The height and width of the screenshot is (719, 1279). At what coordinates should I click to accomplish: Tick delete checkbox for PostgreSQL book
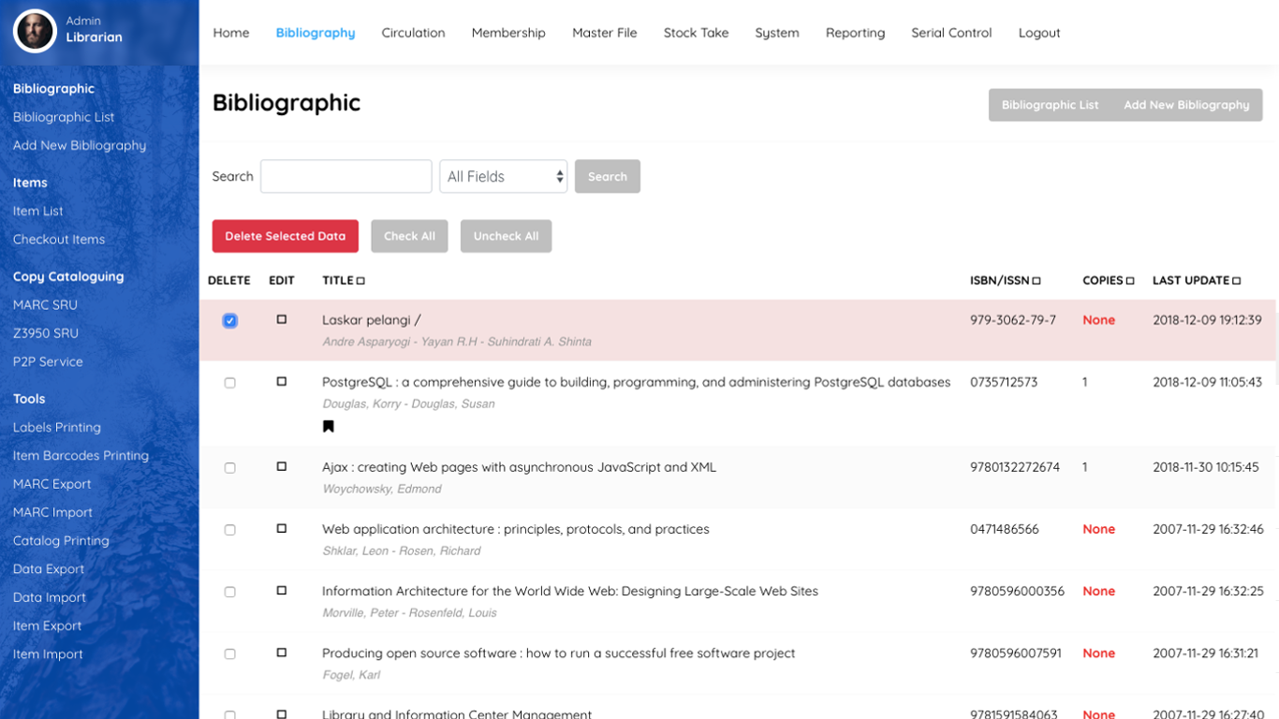point(230,383)
